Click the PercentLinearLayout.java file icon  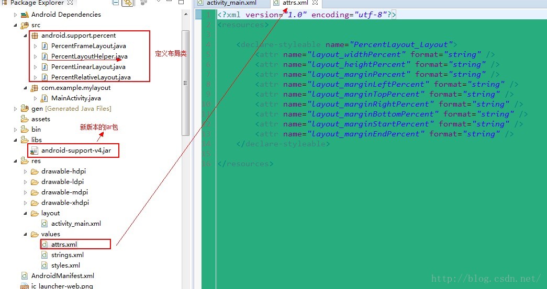pyautogui.click(x=44, y=67)
